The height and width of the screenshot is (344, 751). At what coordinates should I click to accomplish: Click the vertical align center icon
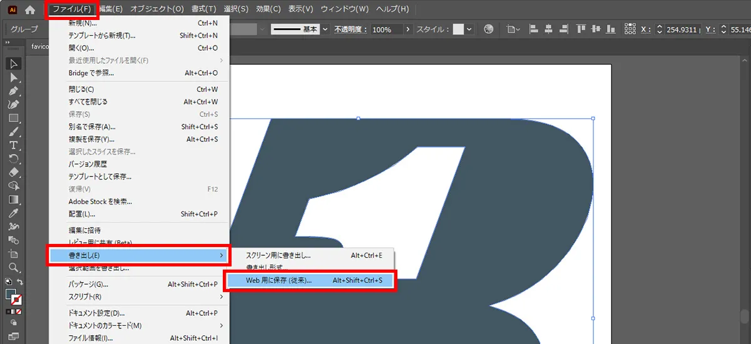(x=595, y=29)
